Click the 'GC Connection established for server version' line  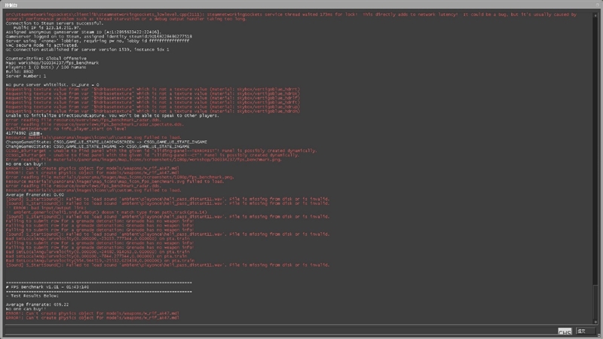(x=87, y=50)
